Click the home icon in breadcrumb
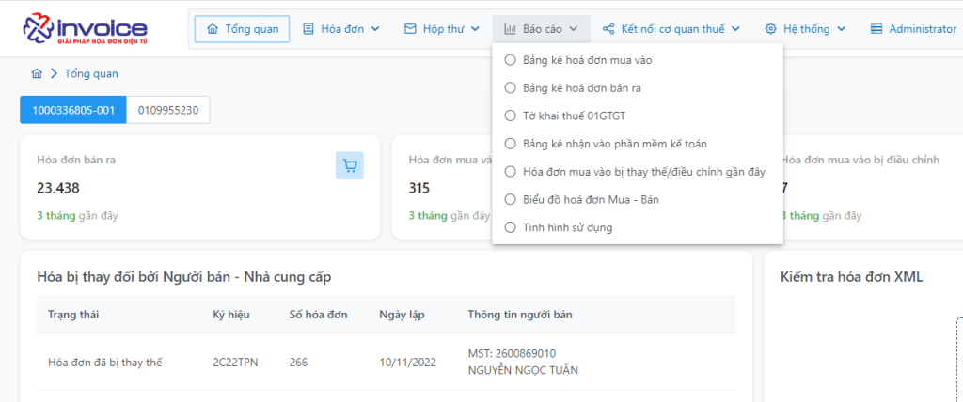This screenshot has width=963, height=402. (x=37, y=73)
